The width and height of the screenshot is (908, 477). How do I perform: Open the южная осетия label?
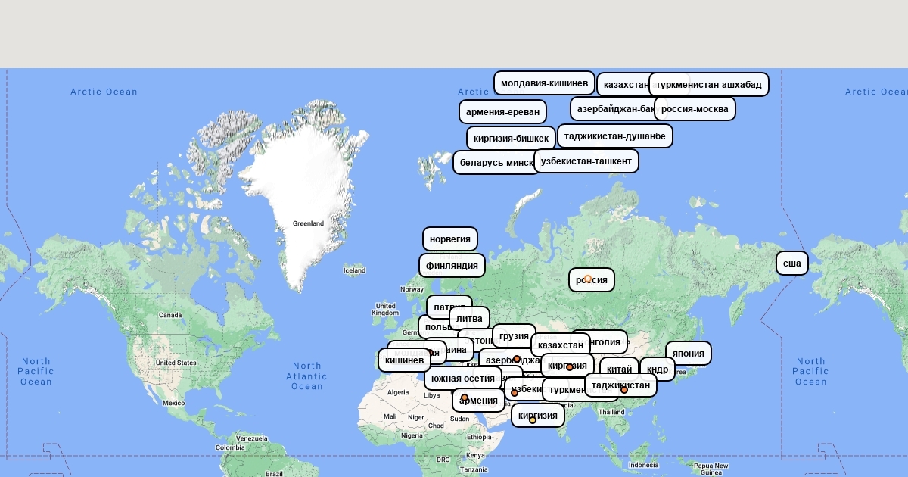(x=463, y=378)
